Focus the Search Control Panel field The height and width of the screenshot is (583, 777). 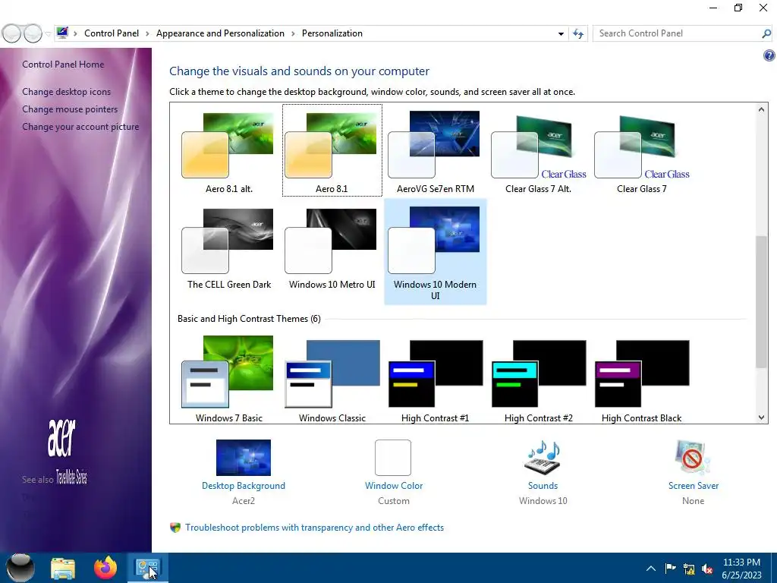coord(676,33)
